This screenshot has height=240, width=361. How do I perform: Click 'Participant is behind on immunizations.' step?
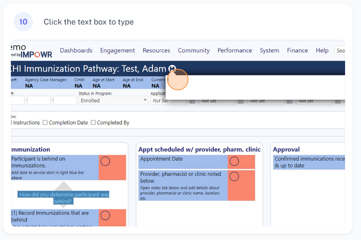click(x=55, y=167)
